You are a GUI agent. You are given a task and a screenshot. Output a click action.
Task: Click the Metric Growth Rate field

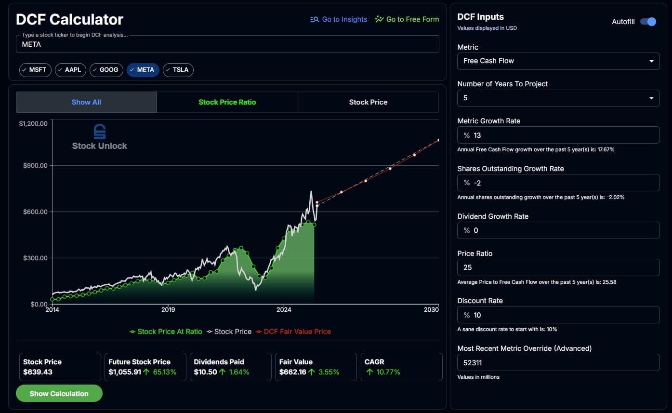pyautogui.click(x=558, y=135)
